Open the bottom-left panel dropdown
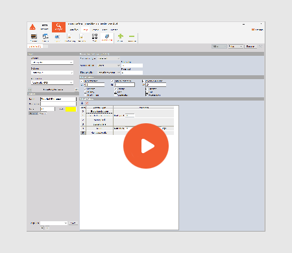The image size is (292, 253). (x=54, y=223)
